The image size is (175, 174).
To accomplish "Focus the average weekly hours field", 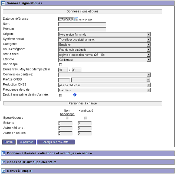I will pyautogui.click(x=63, y=70).
